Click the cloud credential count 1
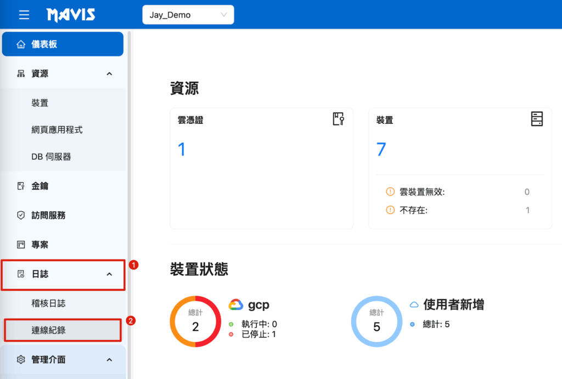Viewport: 562px width, 379px height. tap(182, 149)
